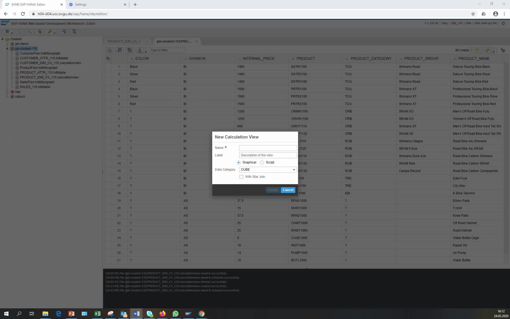
Task: Select the Graphical radio button
Action: (239, 162)
